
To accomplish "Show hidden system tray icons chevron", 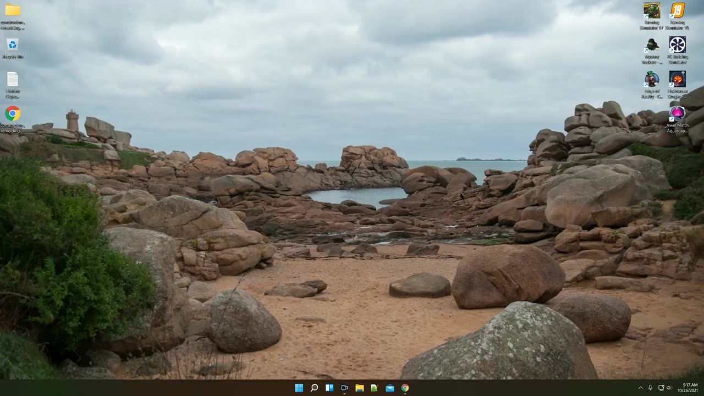I will pyautogui.click(x=640, y=388).
